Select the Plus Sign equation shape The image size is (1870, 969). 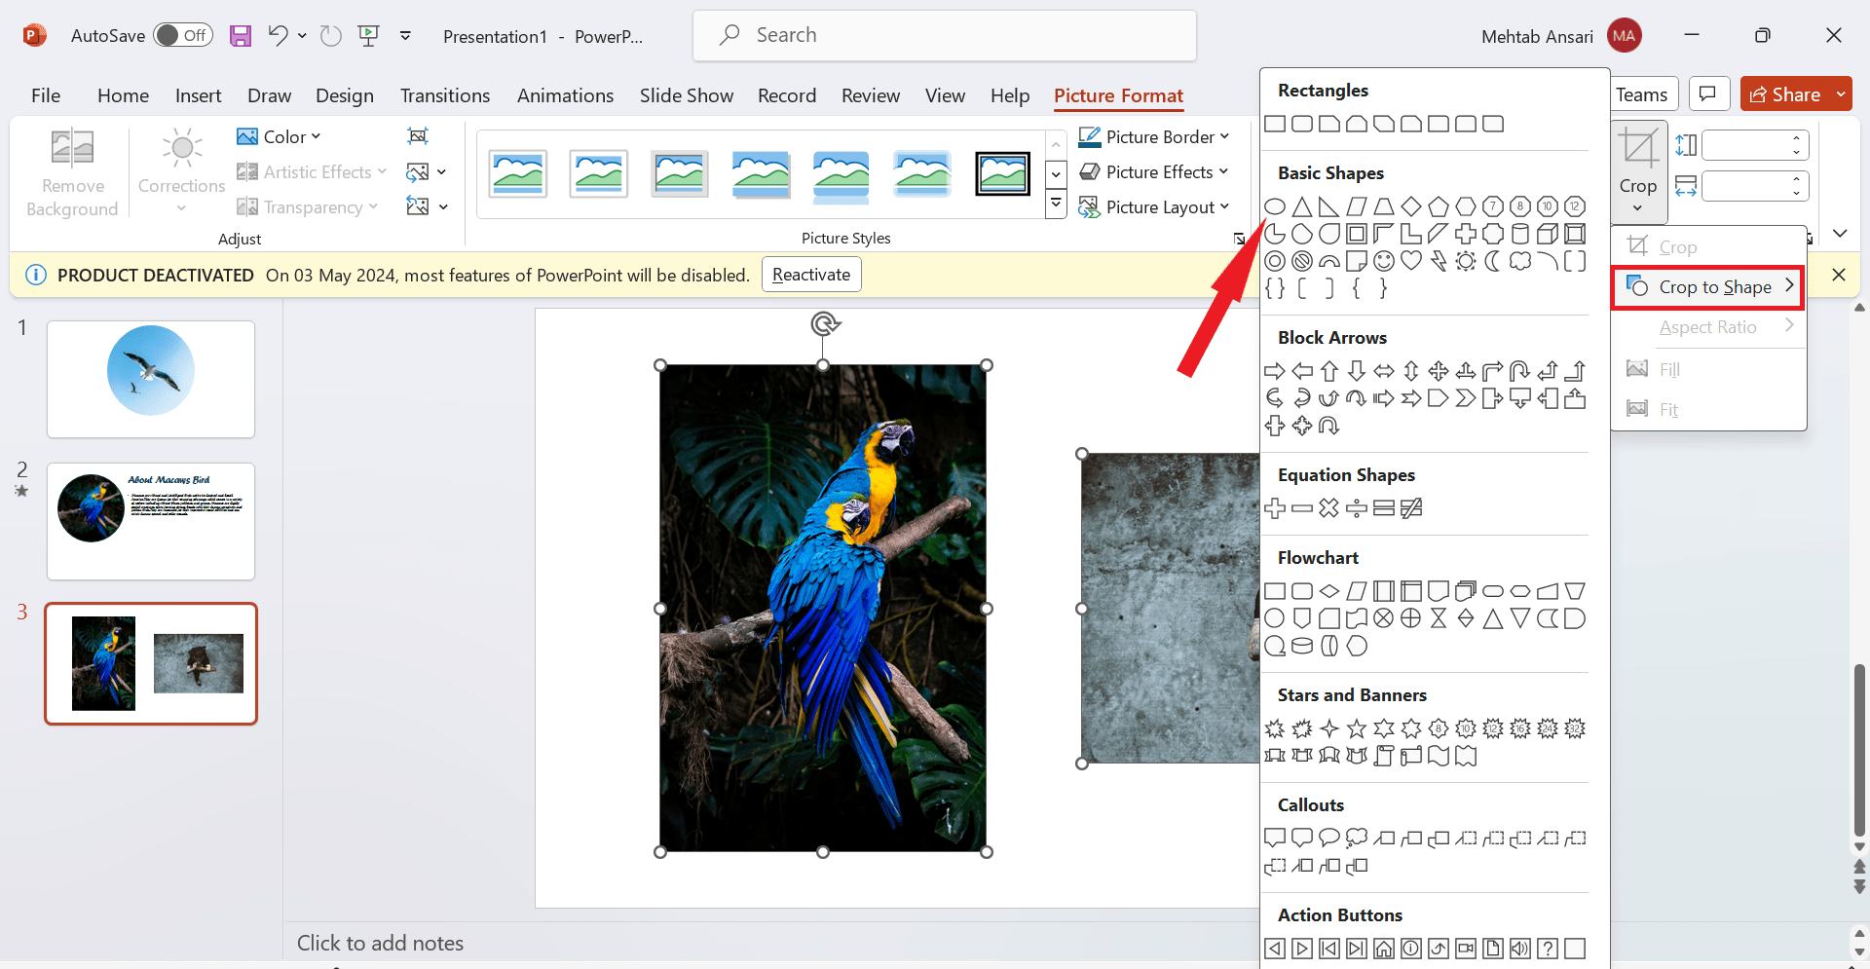coord(1274,508)
